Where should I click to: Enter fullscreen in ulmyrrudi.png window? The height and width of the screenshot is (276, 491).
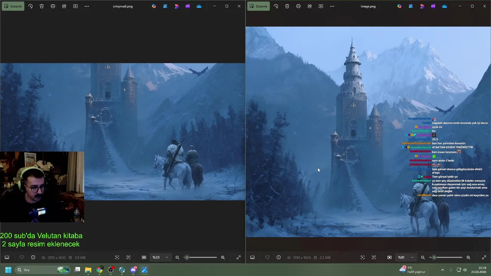[x=239, y=257]
